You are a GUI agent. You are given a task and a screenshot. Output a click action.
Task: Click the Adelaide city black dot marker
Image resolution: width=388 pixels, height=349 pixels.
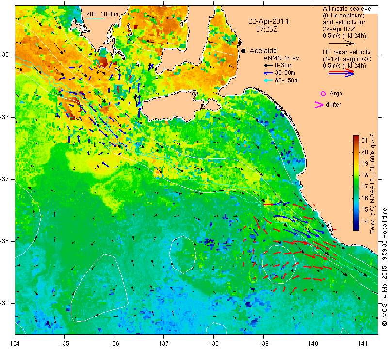(x=243, y=51)
